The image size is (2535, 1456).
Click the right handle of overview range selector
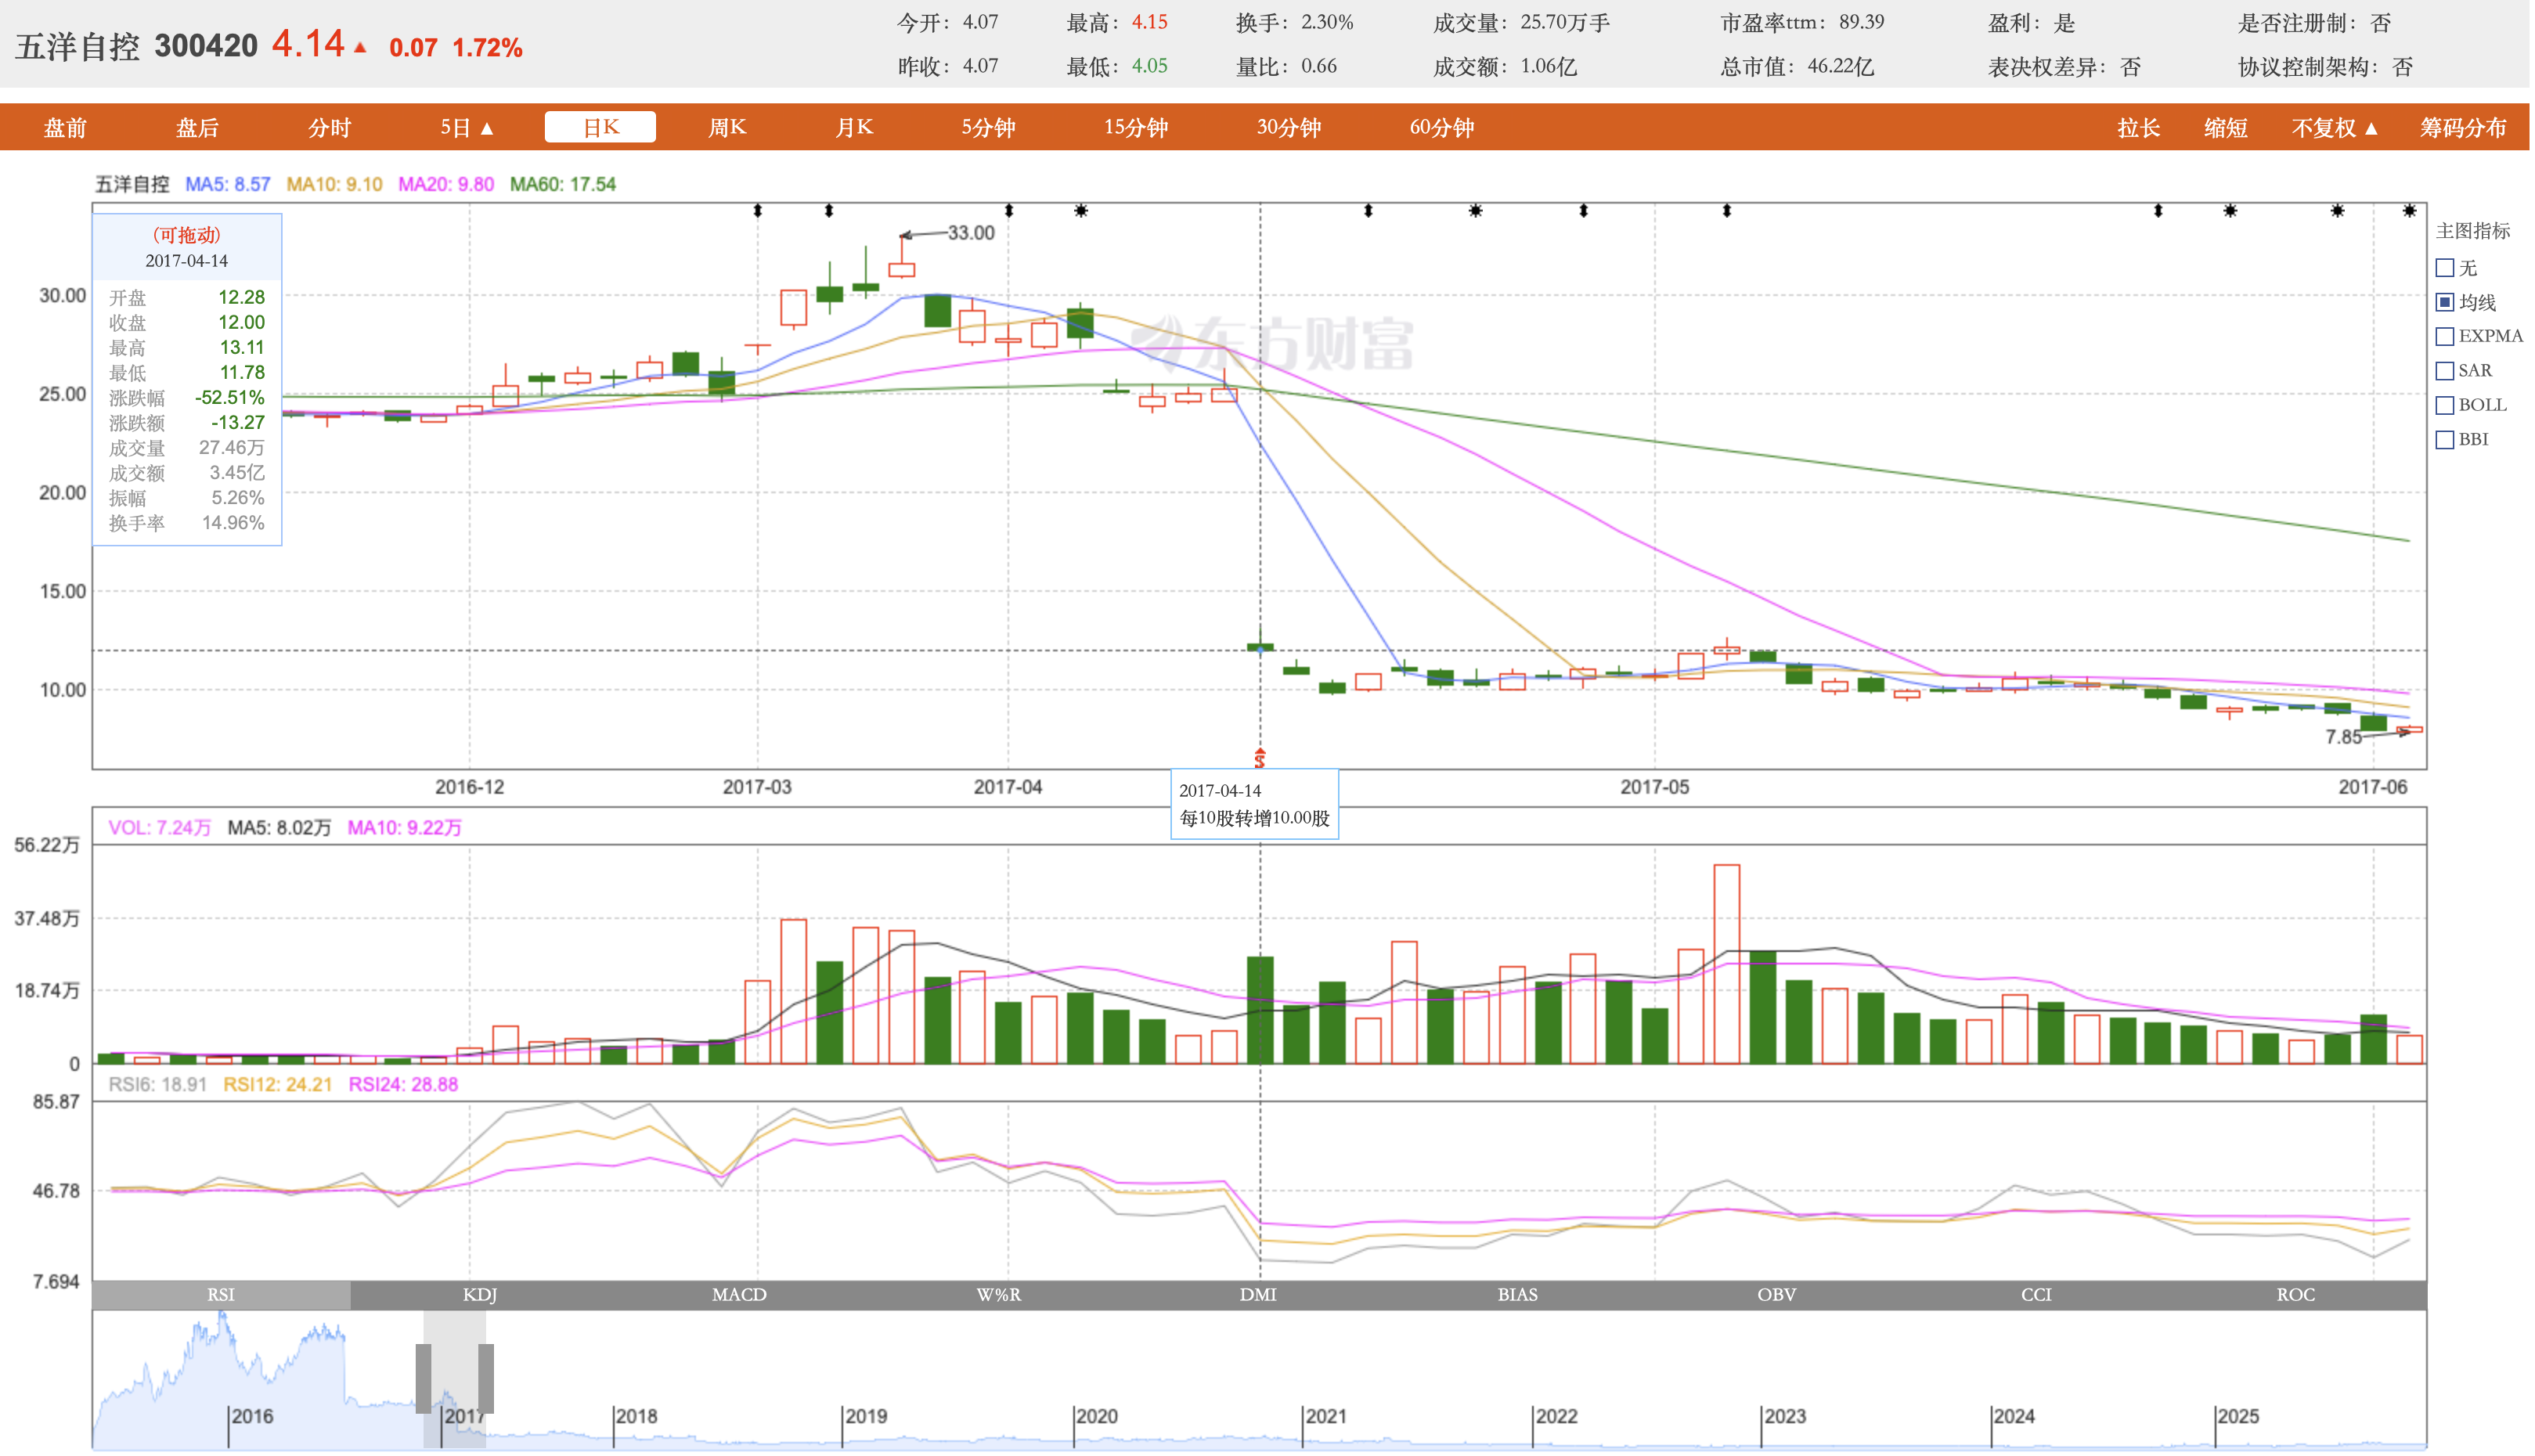coord(486,1378)
